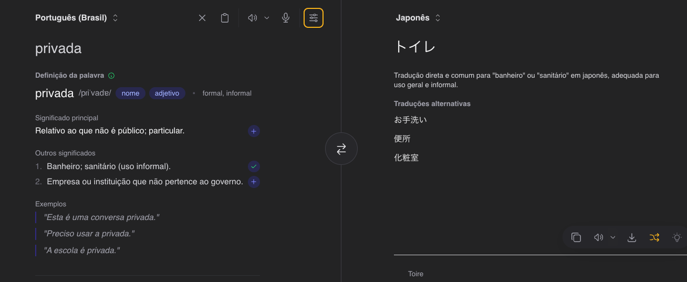Click the lightbulb explanation icon

677,237
